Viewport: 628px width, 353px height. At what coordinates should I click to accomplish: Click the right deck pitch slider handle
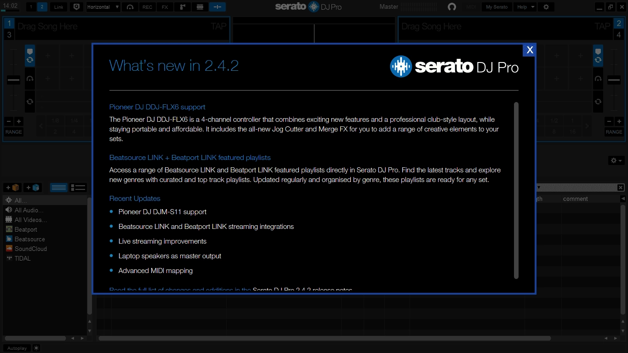(x=614, y=80)
